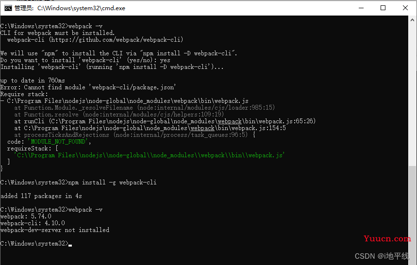This screenshot has width=417, height=265.
Task: Click the vertical scrollbar thumb
Action: (x=412, y=213)
